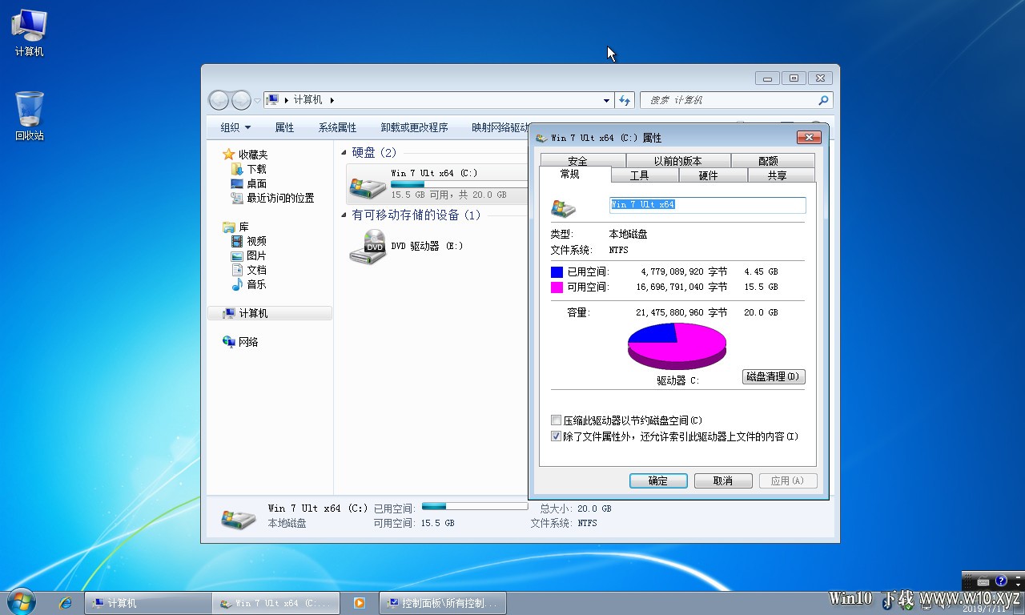Click the Explorer back navigation arrow
This screenshot has width=1025, height=615.
click(x=219, y=100)
